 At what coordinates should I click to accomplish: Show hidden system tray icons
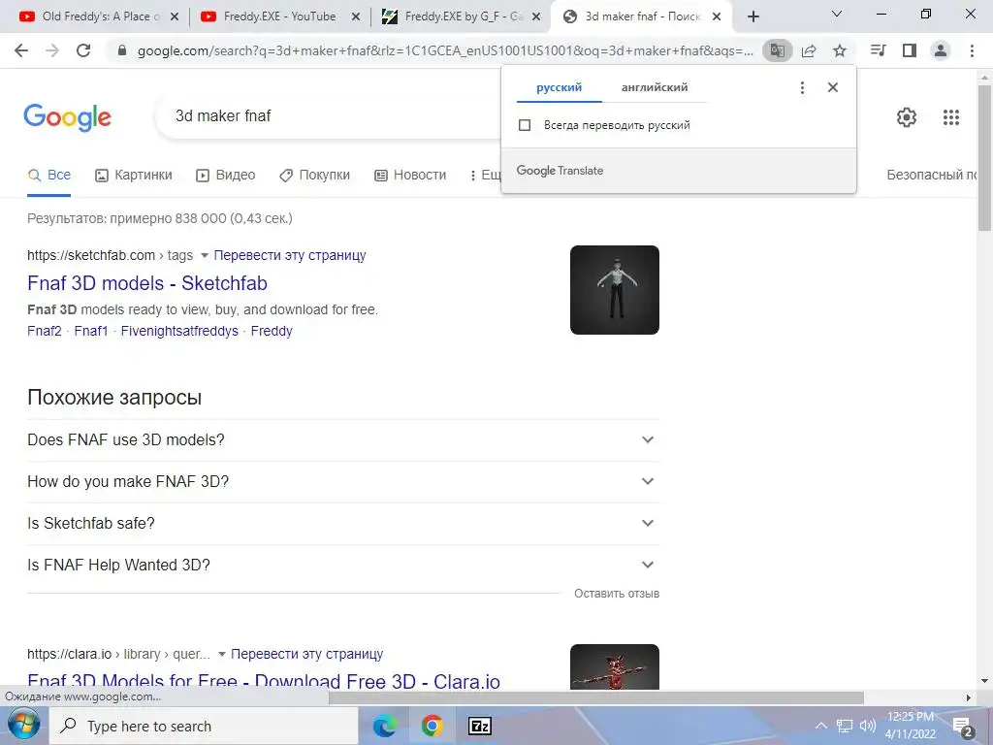[820, 726]
